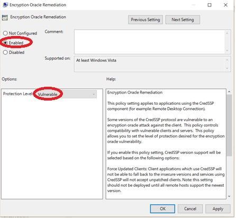Viewport: 236px width, 218px height.
Task: Select the Enabled radio button
Action: pos(5,43)
